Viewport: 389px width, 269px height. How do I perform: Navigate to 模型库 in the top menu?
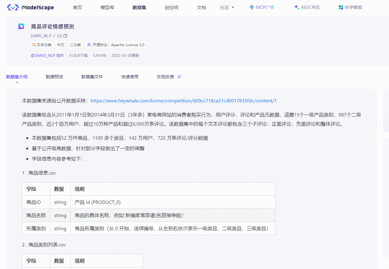pos(107,7)
